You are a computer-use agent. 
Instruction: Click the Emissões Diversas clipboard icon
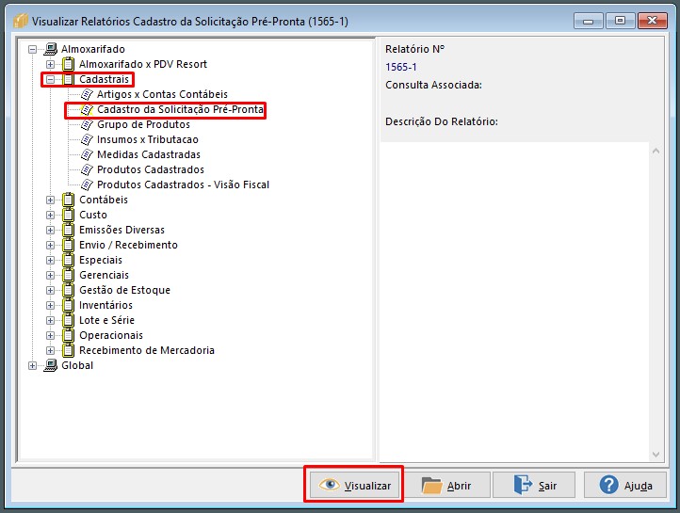68,230
